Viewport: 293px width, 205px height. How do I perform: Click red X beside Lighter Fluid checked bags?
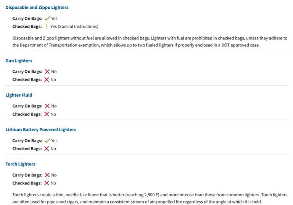(x=47, y=114)
